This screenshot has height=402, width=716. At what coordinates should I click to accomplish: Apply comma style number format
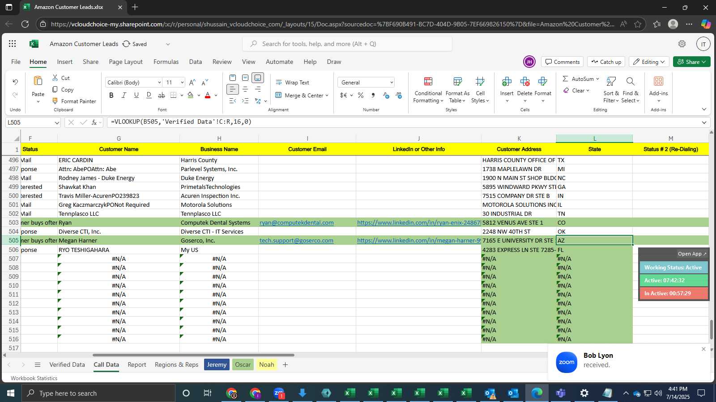(x=373, y=95)
